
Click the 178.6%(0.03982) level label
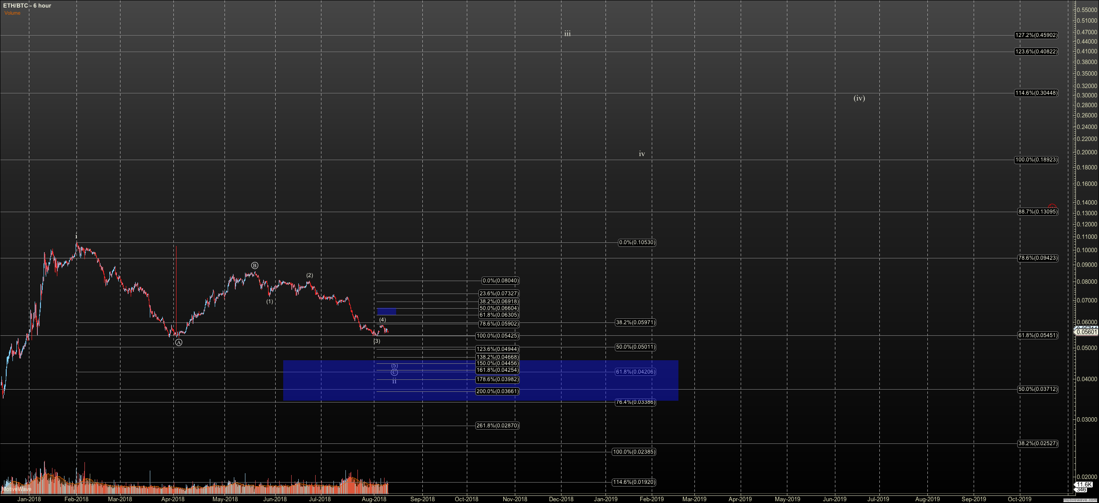(x=497, y=379)
